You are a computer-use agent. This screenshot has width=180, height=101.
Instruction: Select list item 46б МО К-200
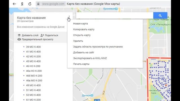point(34,76)
